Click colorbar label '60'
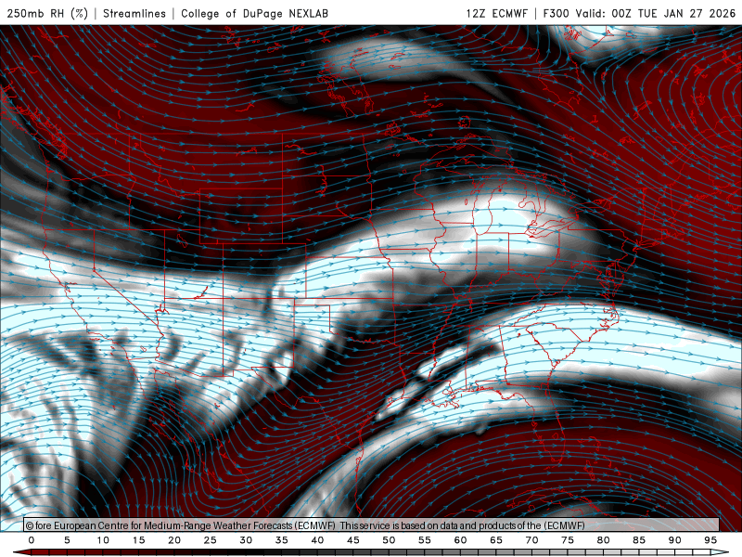Image resolution: width=742 pixels, height=557 pixels. point(460,540)
